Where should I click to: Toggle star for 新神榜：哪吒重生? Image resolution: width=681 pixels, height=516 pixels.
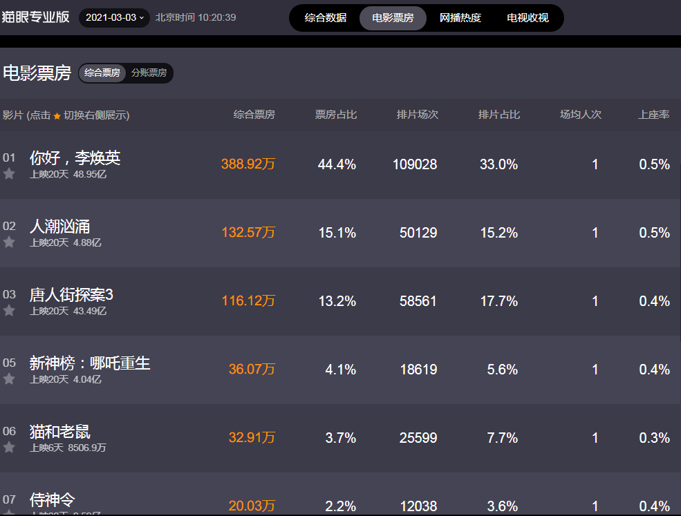pyautogui.click(x=9, y=379)
